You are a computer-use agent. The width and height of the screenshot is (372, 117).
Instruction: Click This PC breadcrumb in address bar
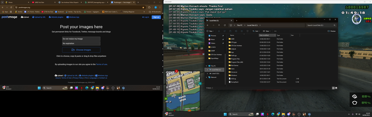(239, 25)
